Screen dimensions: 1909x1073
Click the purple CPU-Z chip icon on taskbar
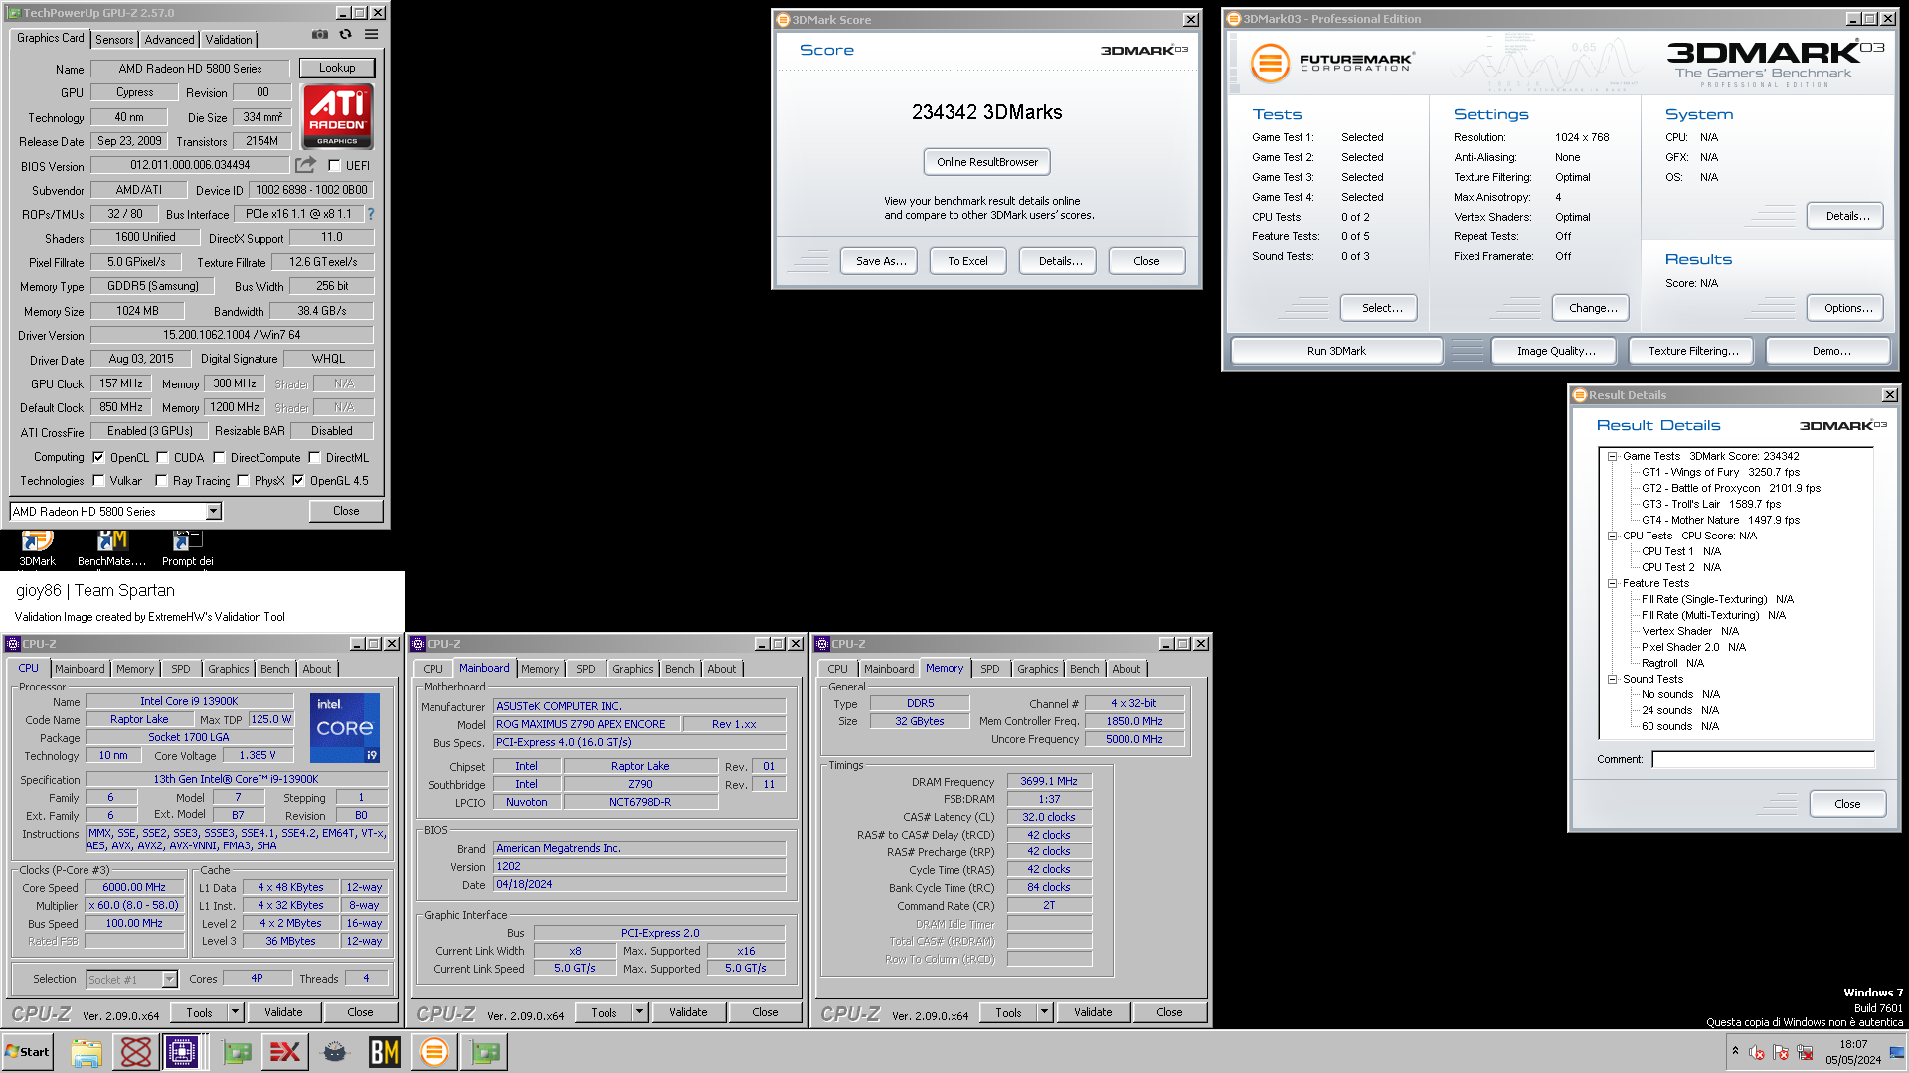pyautogui.click(x=182, y=1052)
